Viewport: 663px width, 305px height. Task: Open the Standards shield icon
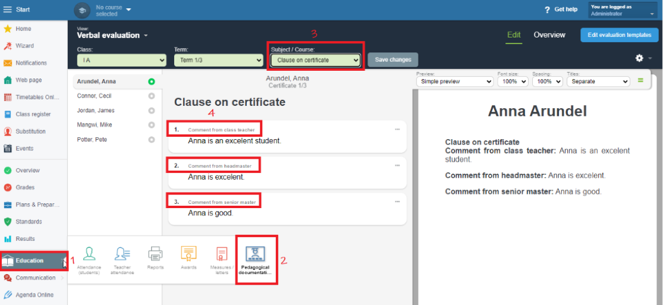click(x=7, y=222)
